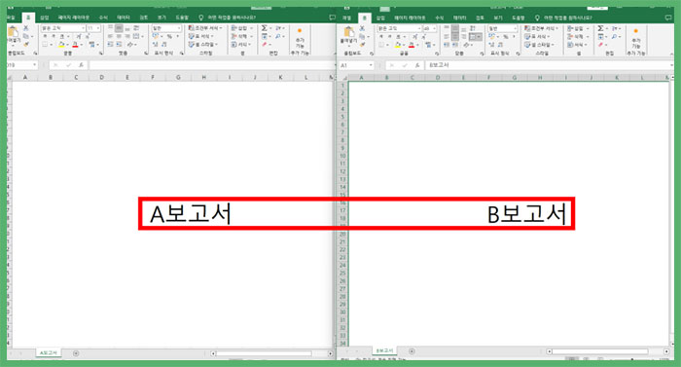Screen dimensions: 681x367
Task: Click the Add-ins orange icon in left window
Action: coord(300,31)
